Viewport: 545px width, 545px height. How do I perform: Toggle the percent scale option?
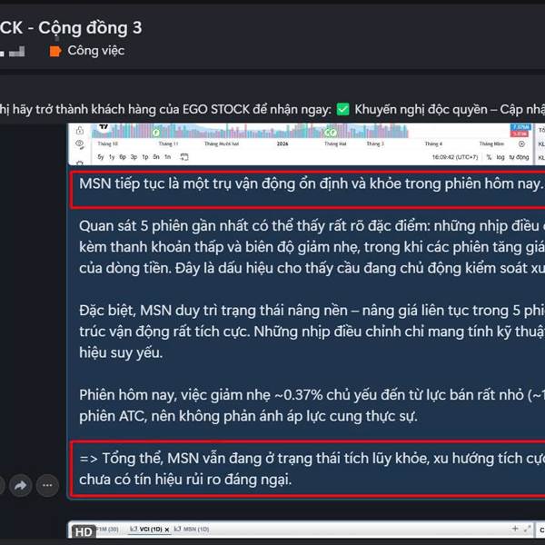[x=489, y=157]
